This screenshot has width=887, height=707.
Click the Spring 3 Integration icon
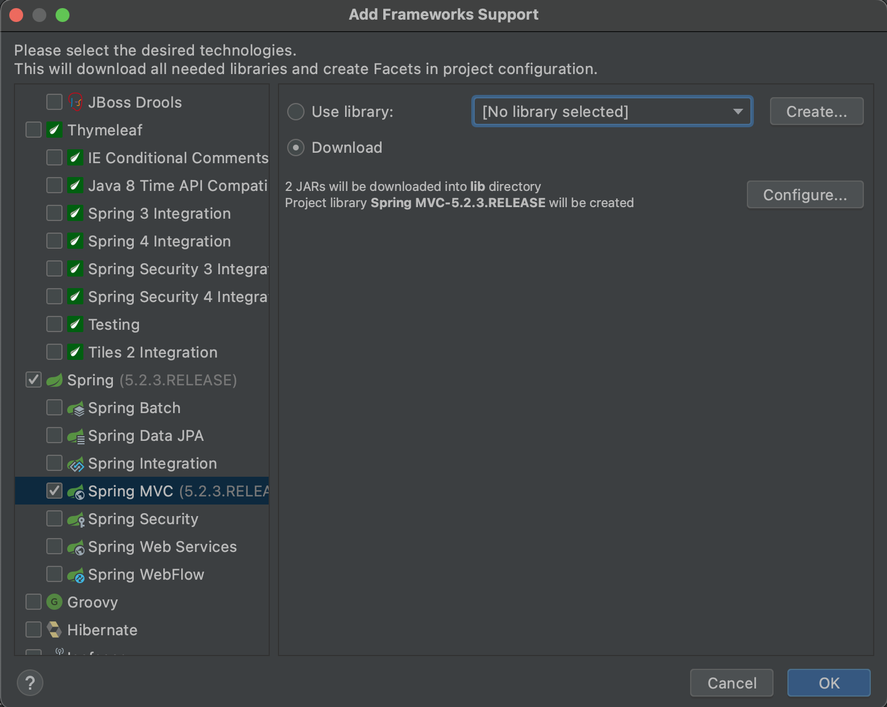pyautogui.click(x=75, y=213)
